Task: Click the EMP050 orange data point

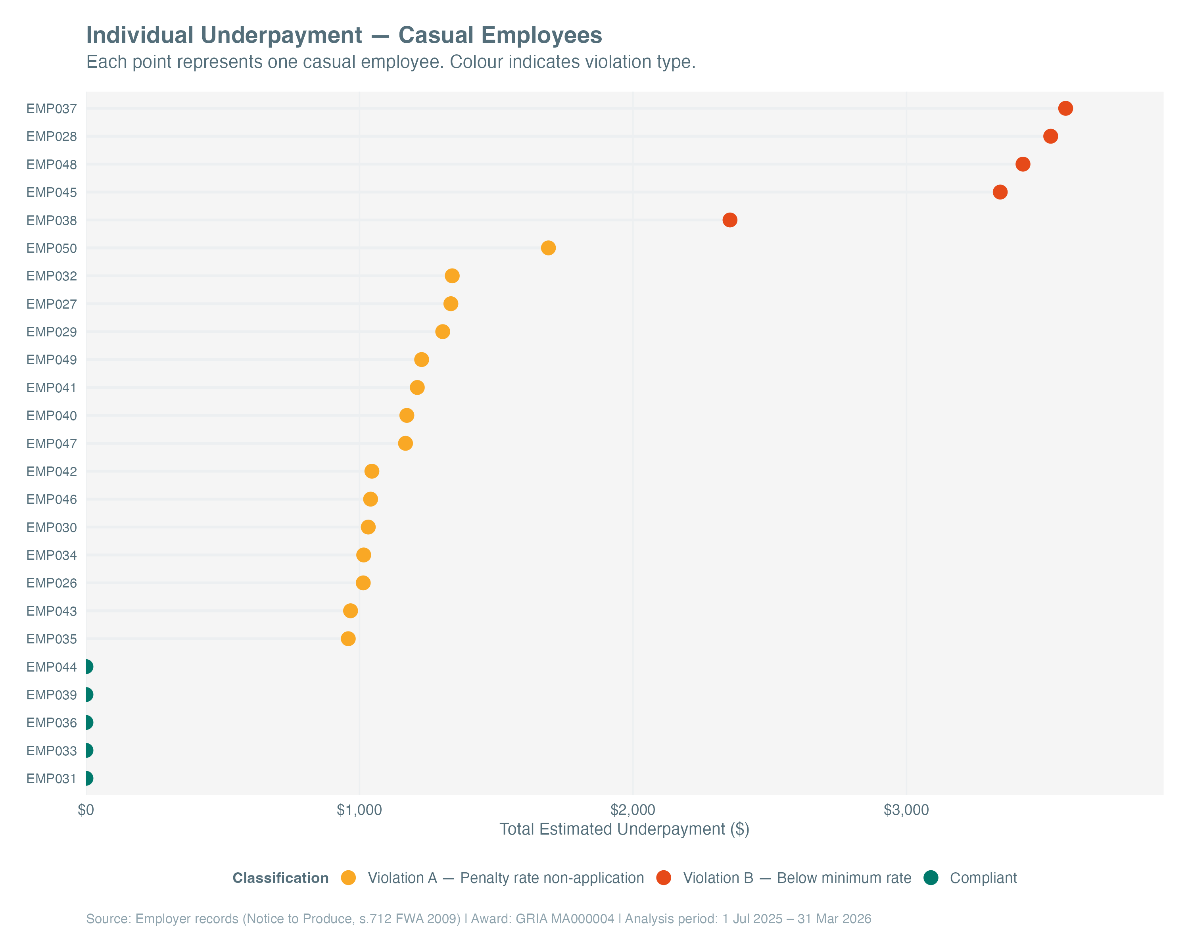Action: pos(548,248)
